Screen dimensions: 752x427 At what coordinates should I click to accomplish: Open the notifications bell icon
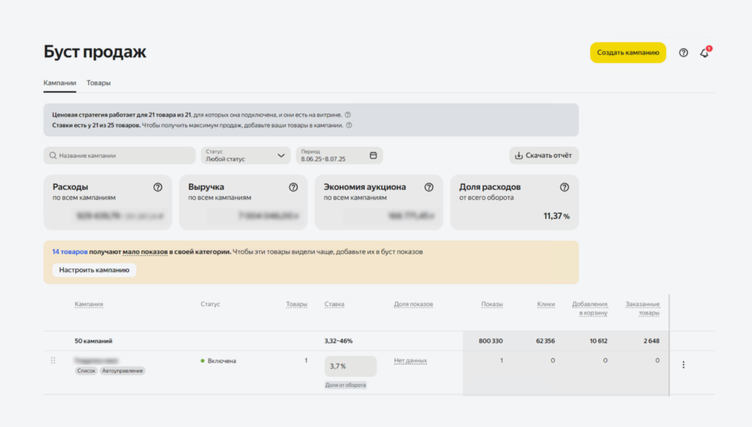click(x=704, y=53)
